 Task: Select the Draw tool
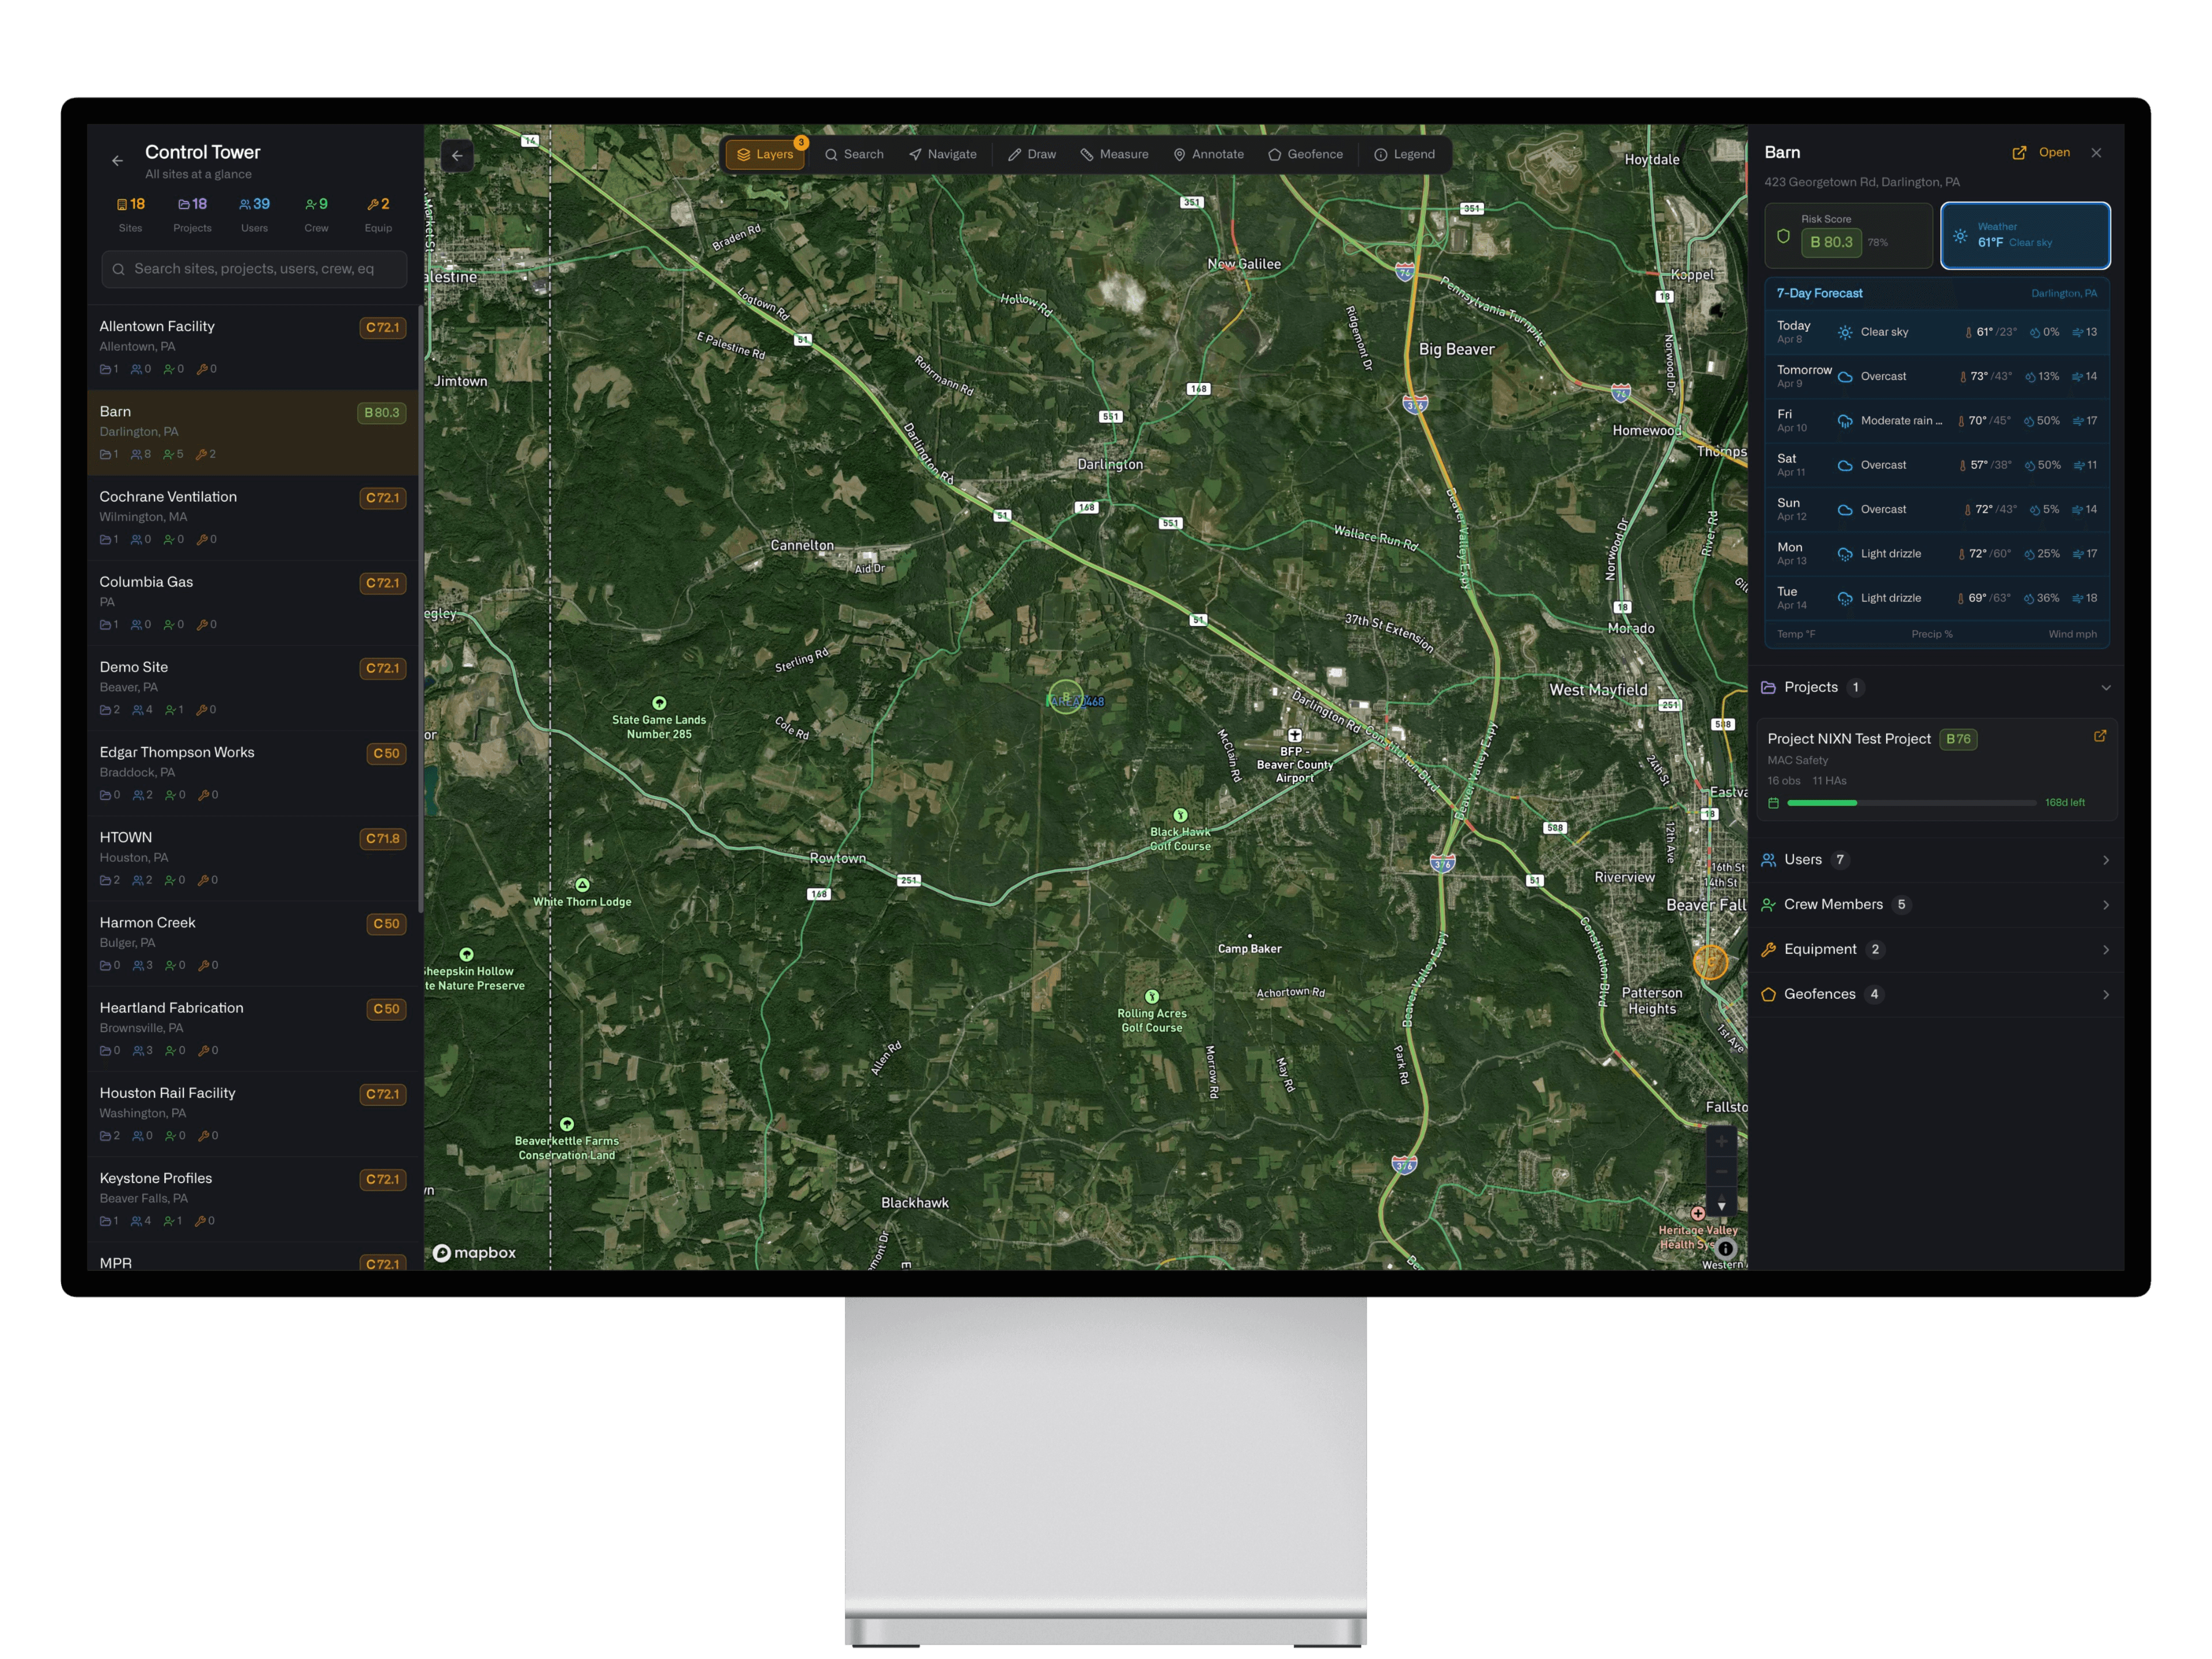tap(1032, 155)
